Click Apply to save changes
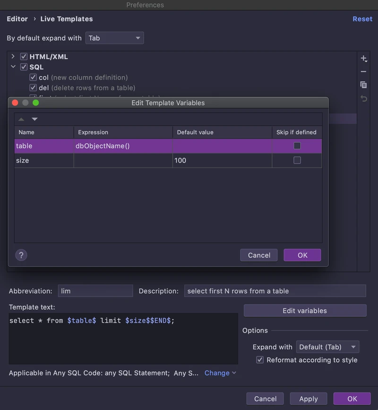Screen dimensions: 378x410 tap(308, 398)
